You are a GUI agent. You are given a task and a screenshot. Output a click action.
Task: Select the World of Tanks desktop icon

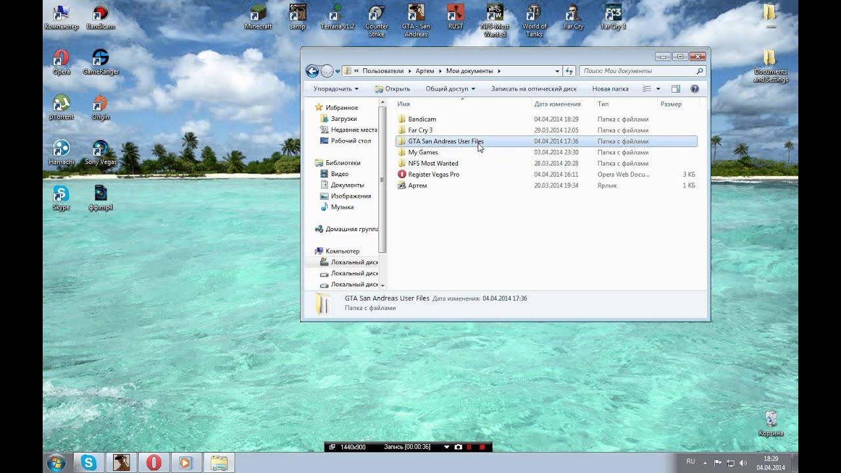(x=534, y=21)
